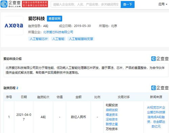
Task: Click the 万物资本 investor entry
Action: point(112,129)
